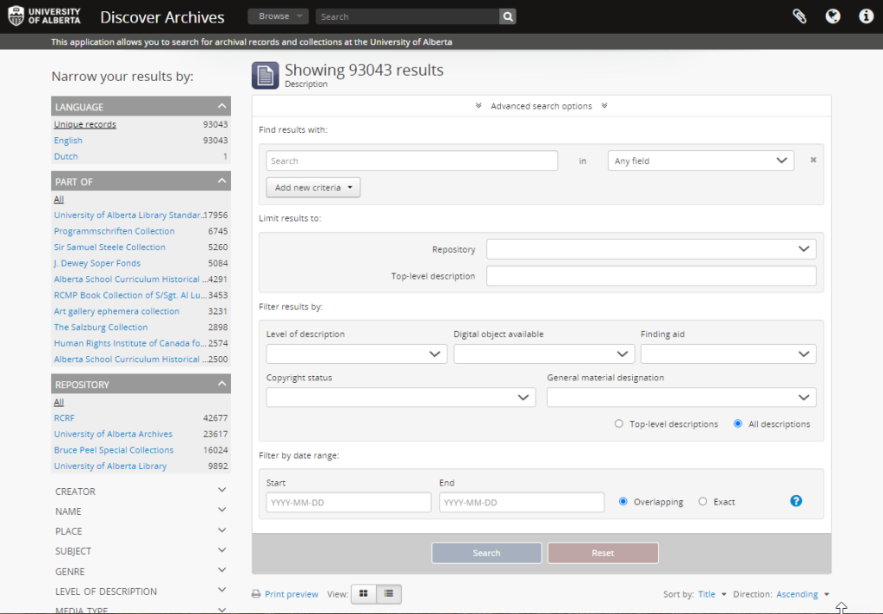The image size is (883, 614).
Task: Open the quick links info icon
Action: tap(866, 16)
